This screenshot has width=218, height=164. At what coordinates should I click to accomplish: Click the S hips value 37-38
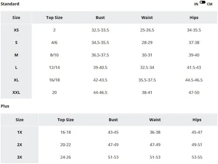[194, 43]
